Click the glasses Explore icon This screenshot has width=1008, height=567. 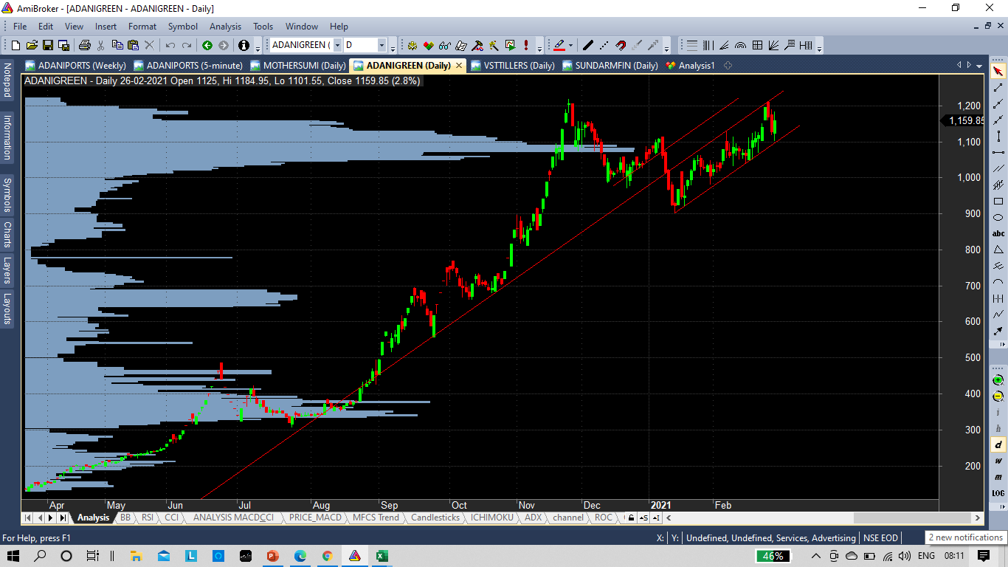(x=445, y=45)
